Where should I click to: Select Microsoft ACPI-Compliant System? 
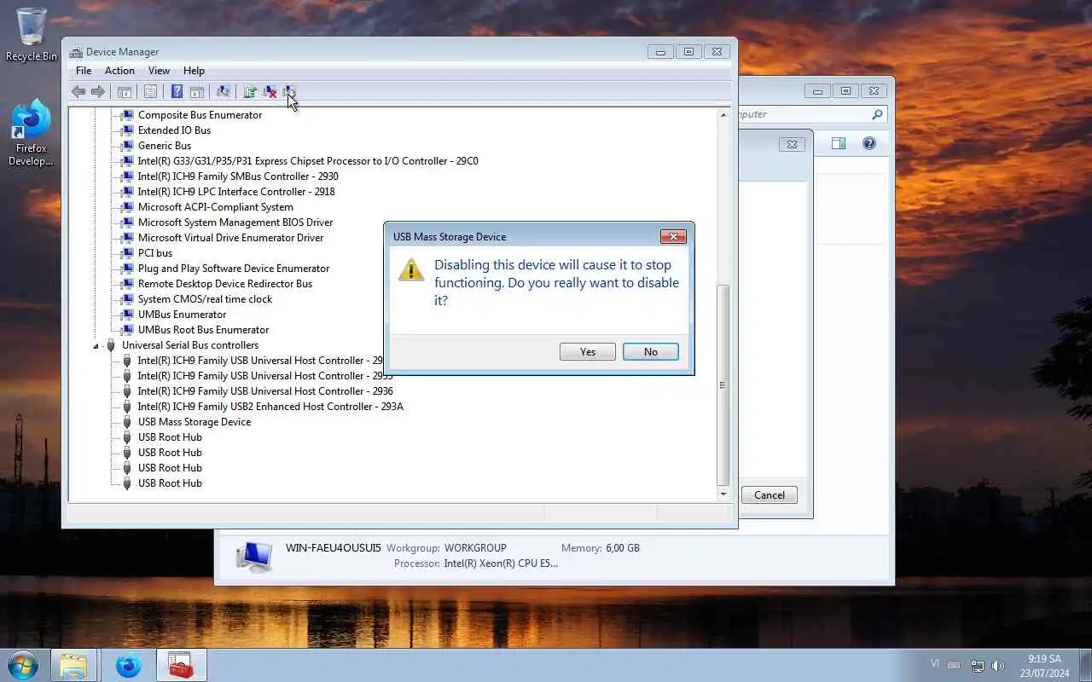click(216, 207)
